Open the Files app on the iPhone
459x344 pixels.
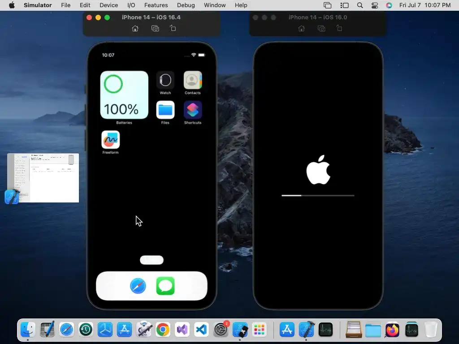165,110
